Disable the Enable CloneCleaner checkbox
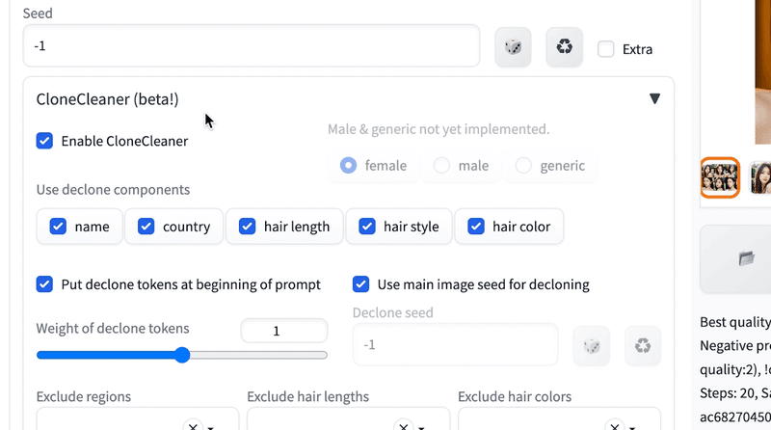Screen dimensions: 771x430 [44, 141]
